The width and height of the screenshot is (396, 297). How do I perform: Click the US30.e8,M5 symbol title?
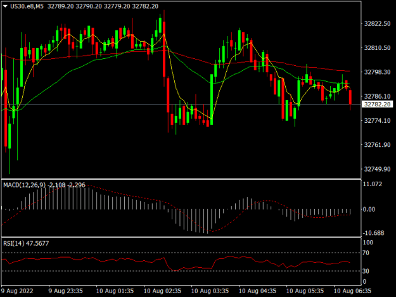(x=27, y=6)
